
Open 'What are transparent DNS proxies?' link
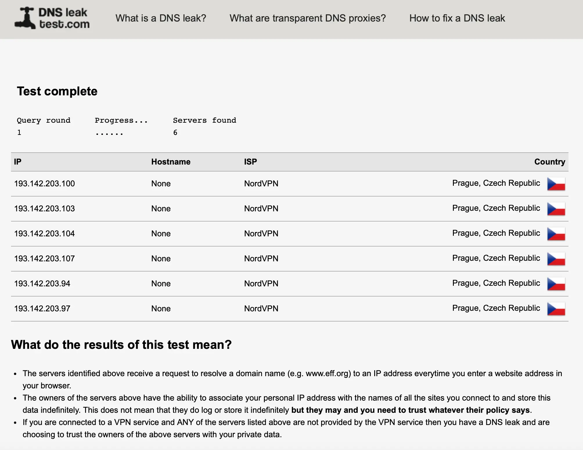pos(307,18)
